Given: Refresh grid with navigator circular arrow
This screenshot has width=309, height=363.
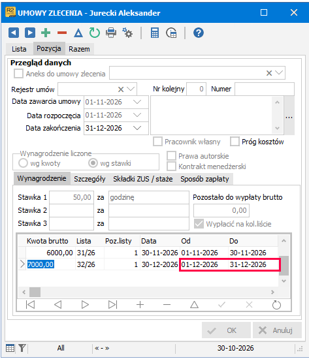Looking at the screenshot, I should [x=276, y=305].
